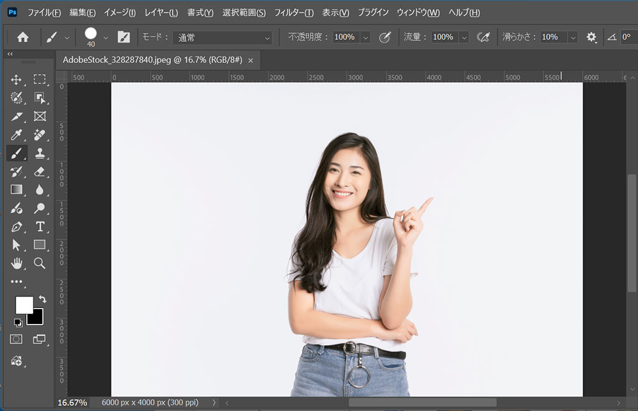Switch to the AdobeStock_328287840.jpeg document tab

pyautogui.click(x=152, y=60)
